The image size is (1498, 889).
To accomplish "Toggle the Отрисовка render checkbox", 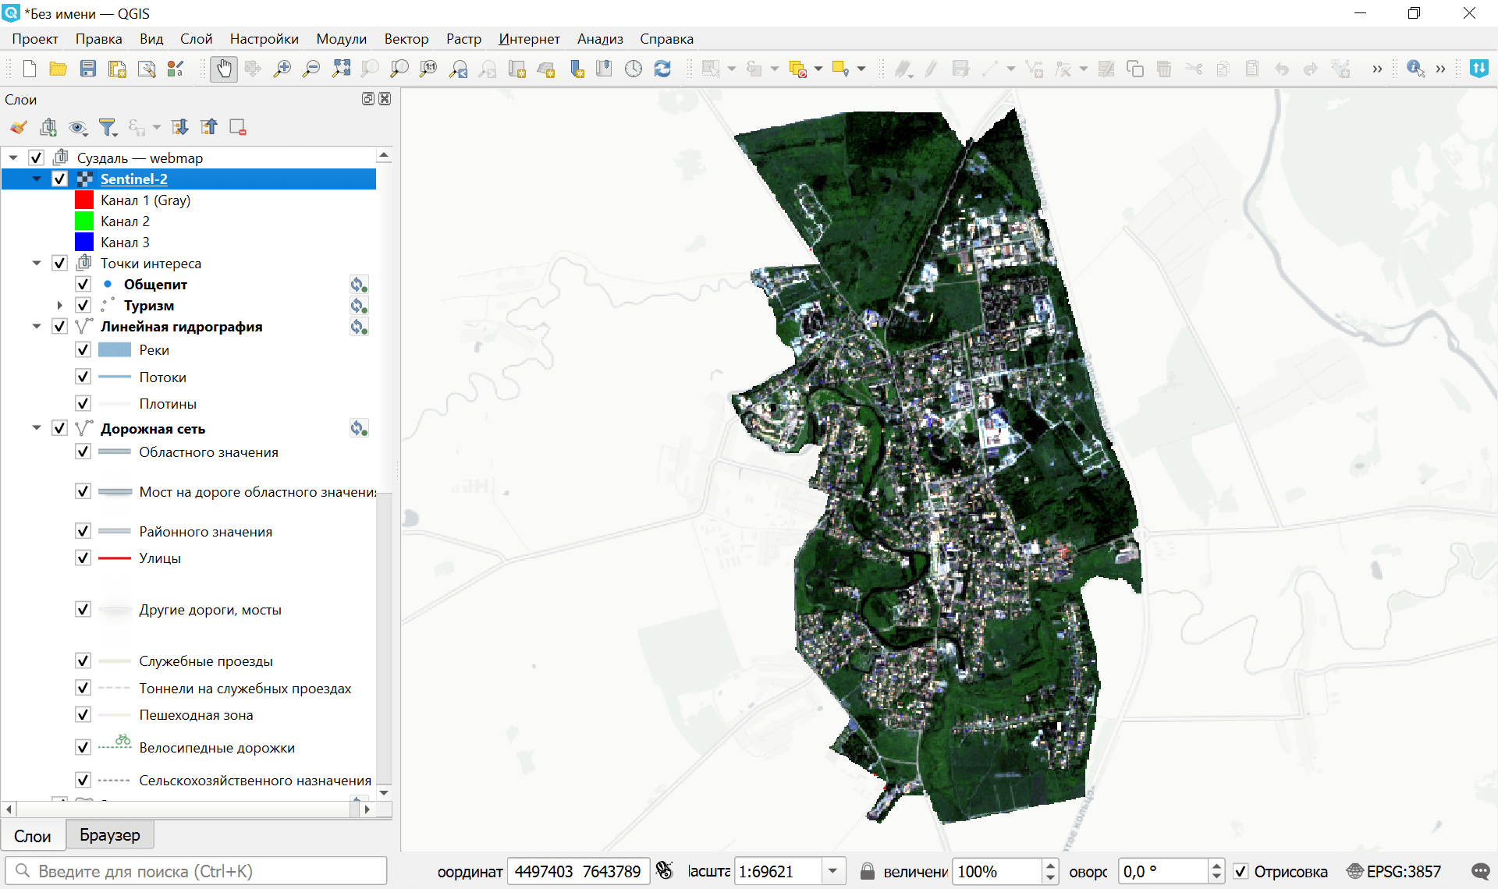I will click(x=1241, y=871).
